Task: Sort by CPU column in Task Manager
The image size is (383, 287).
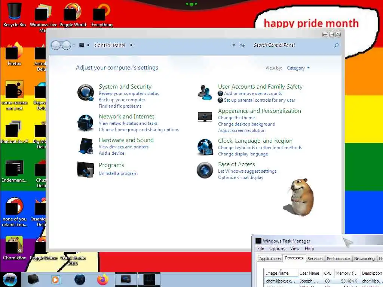Action: pyautogui.click(x=328, y=273)
